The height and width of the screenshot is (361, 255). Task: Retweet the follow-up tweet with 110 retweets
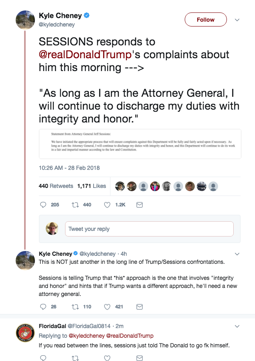click(75, 307)
